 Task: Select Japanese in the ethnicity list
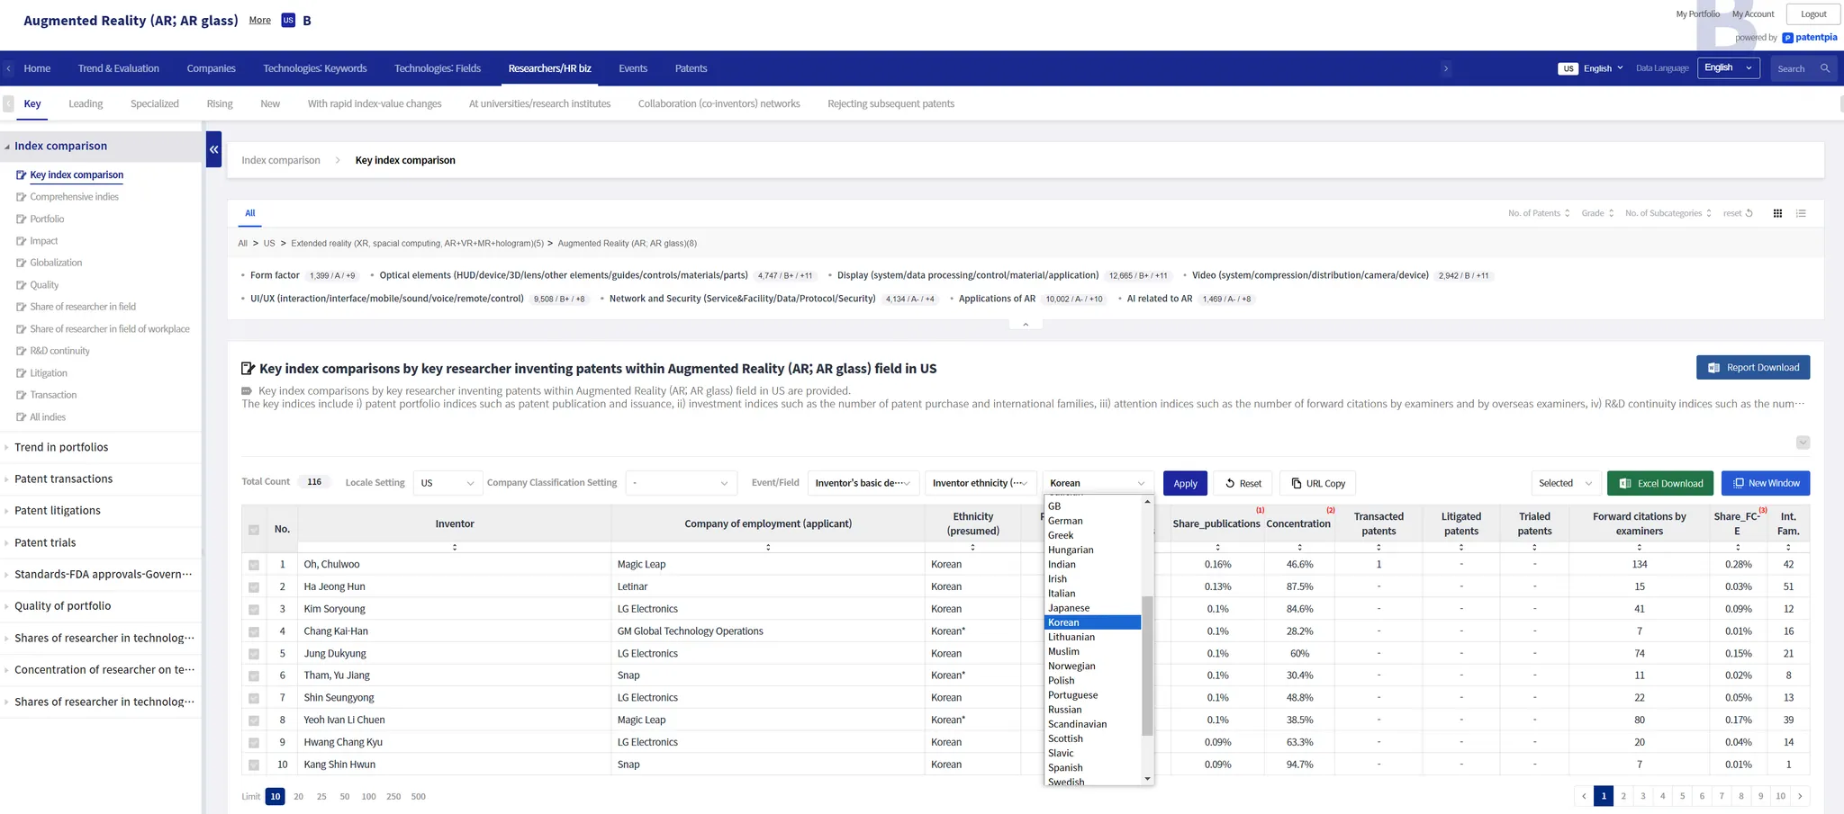pyautogui.click(x=1069, y=608)
